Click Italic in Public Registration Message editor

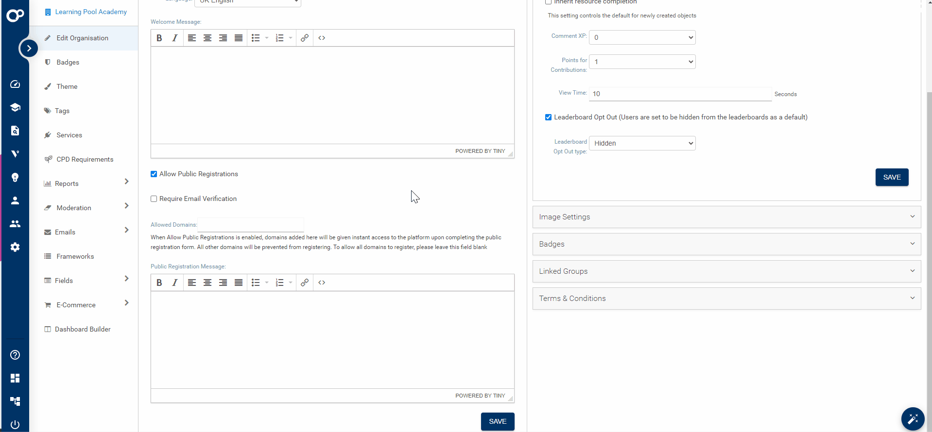point(174,282)
